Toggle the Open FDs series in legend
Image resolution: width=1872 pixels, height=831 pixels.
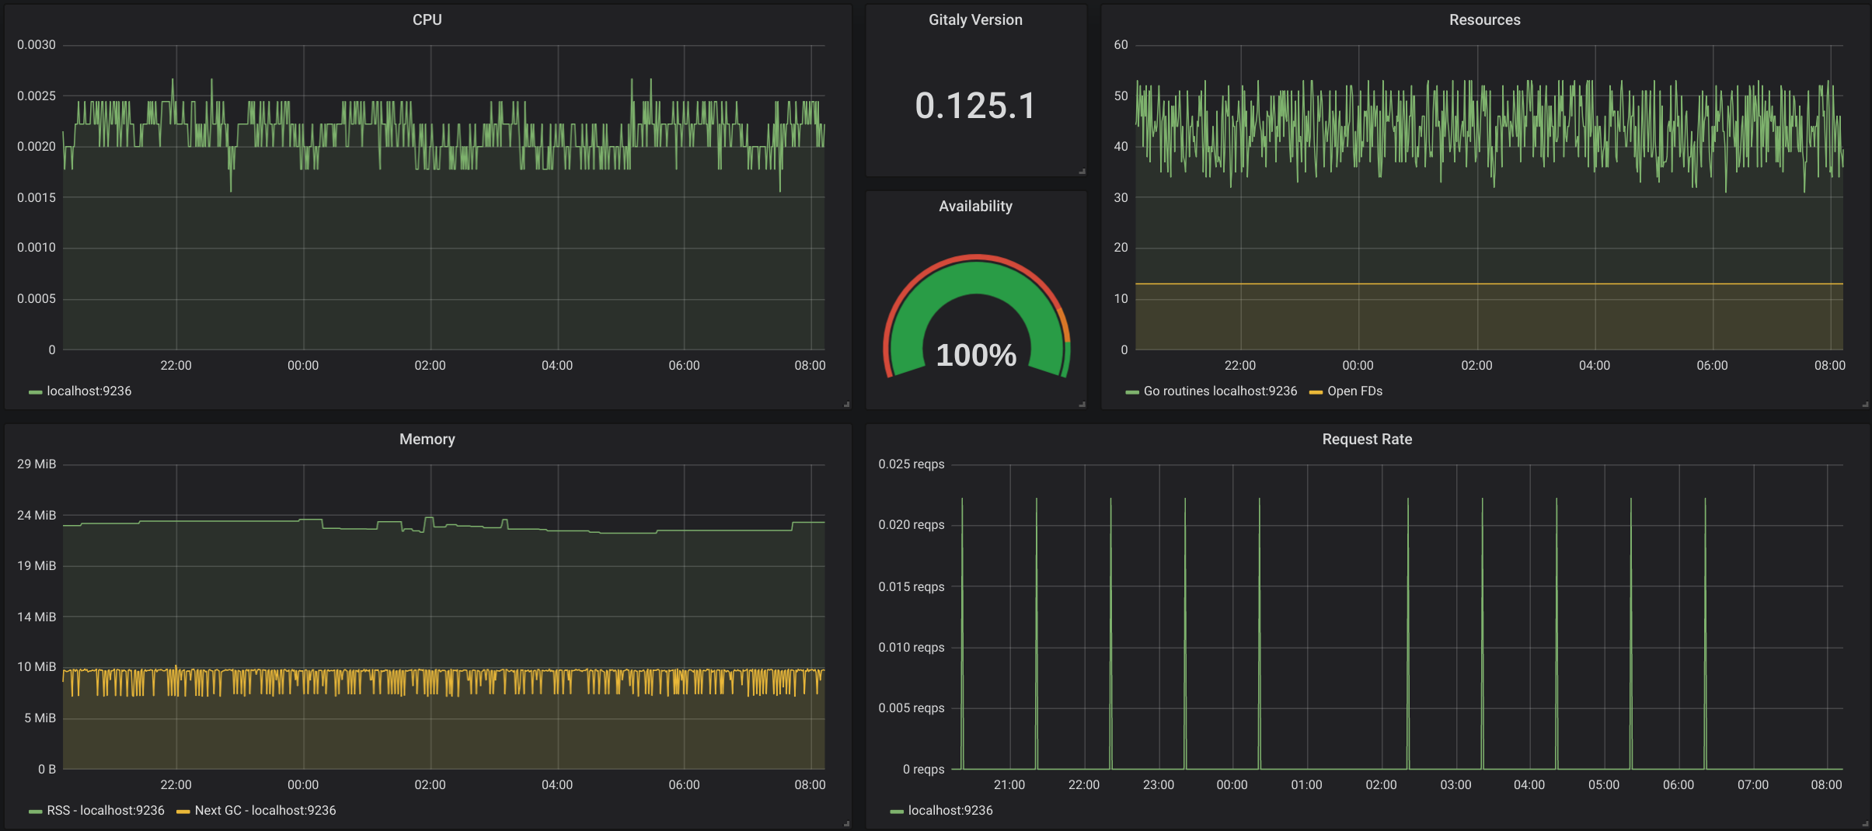(x=1354, y=391)
